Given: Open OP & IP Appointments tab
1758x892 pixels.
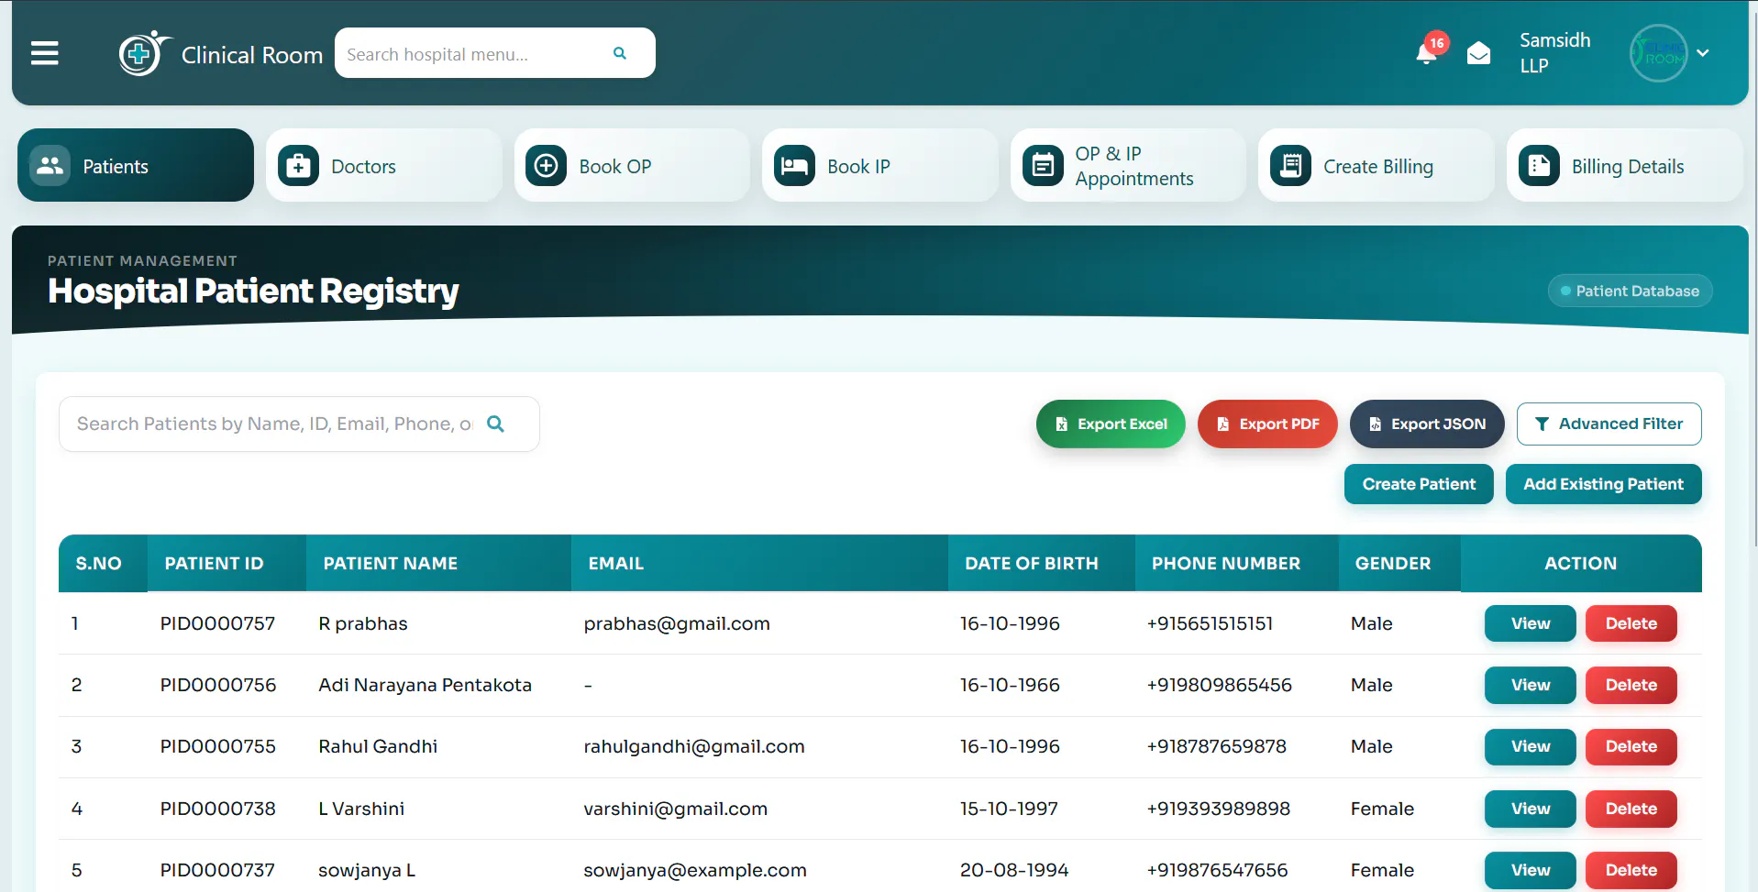Looking at the screenshot, I should 1128,165.
